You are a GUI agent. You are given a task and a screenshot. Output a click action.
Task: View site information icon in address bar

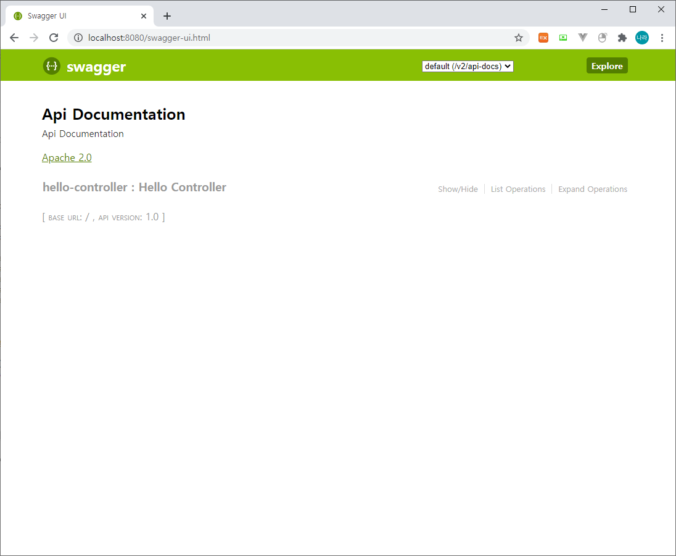click(78, 38)
